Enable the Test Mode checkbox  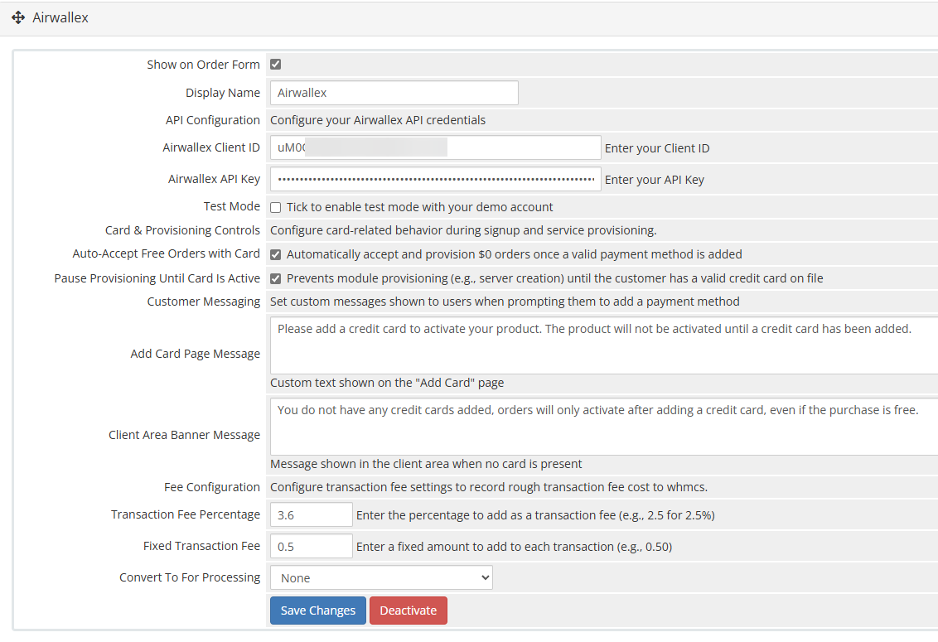(x=275, y=206)
